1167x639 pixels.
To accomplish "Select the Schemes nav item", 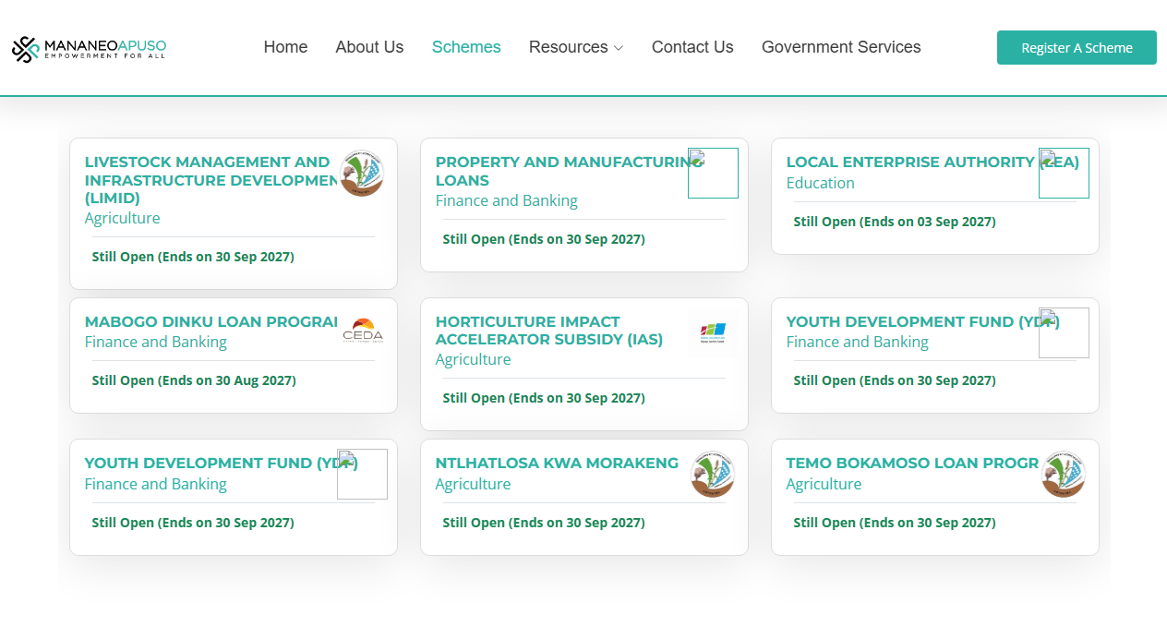I will (466, 47).
